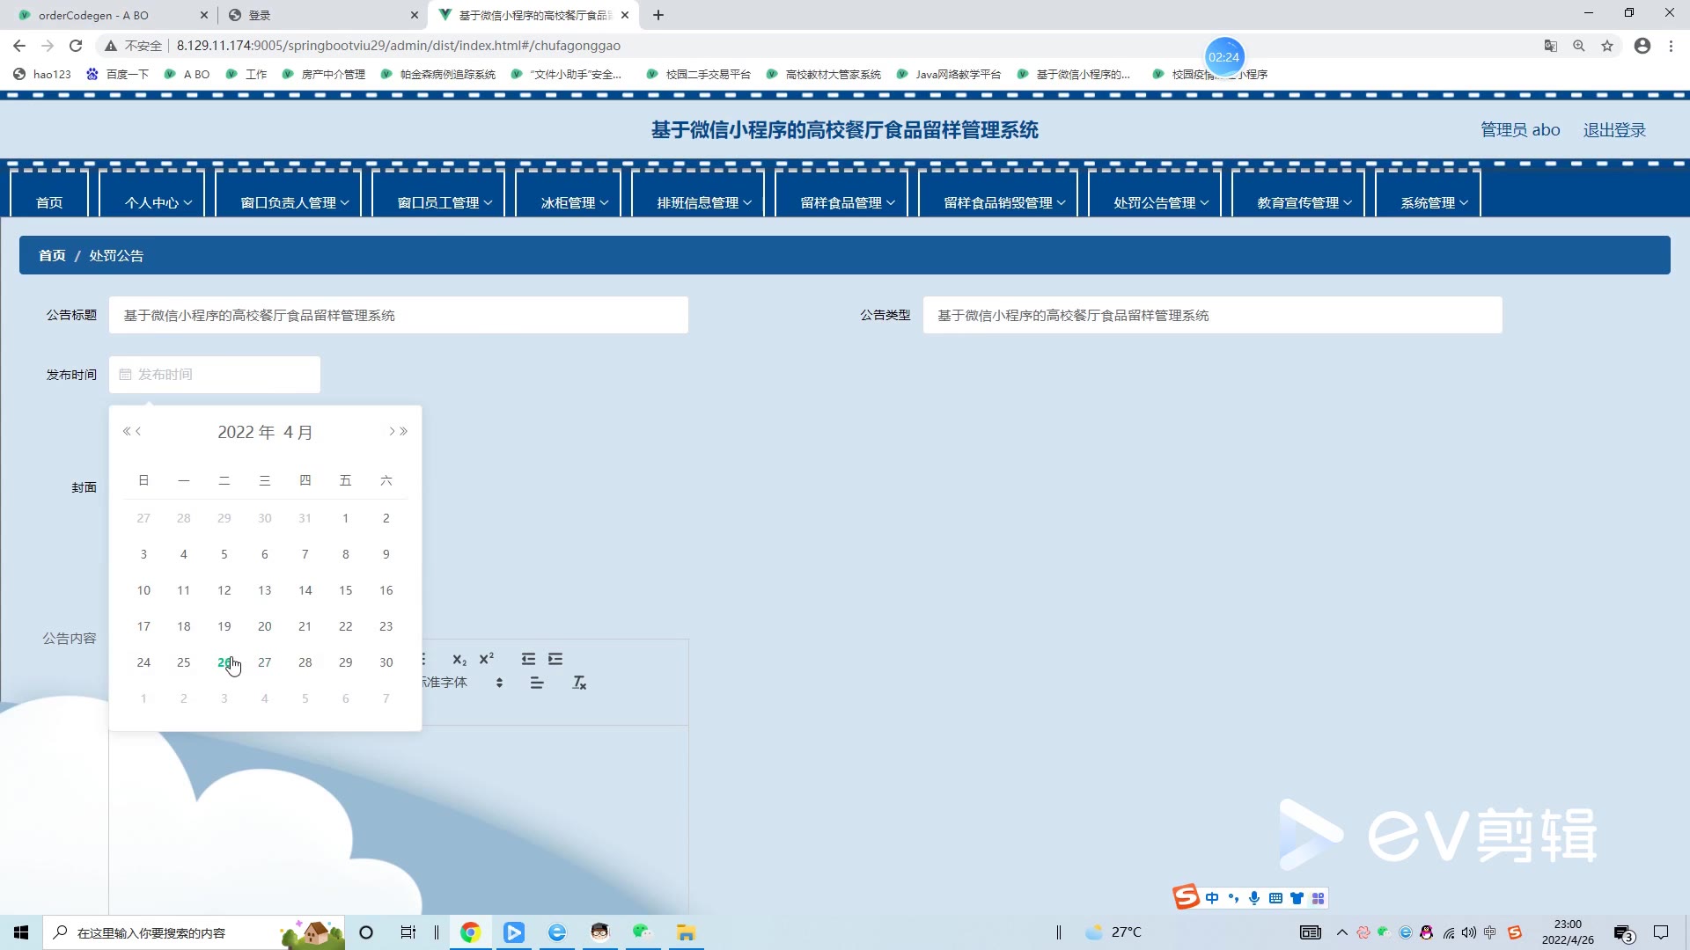1690x950 pixels.
Task: Go to next month in calendar
Action: tap(392, 431)
